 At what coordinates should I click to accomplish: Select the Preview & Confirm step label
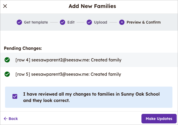[144, 22]
